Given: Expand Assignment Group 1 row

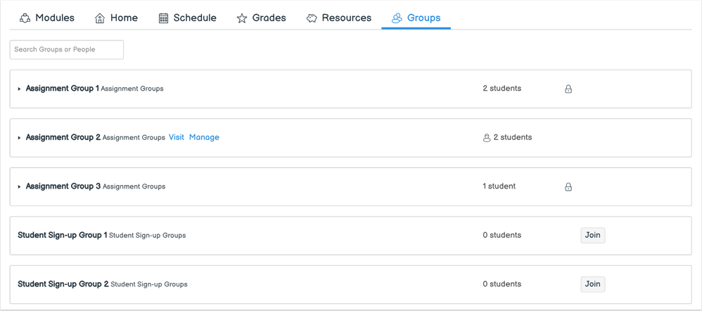Looking at the screenshot, I should [x=19, y=89].
